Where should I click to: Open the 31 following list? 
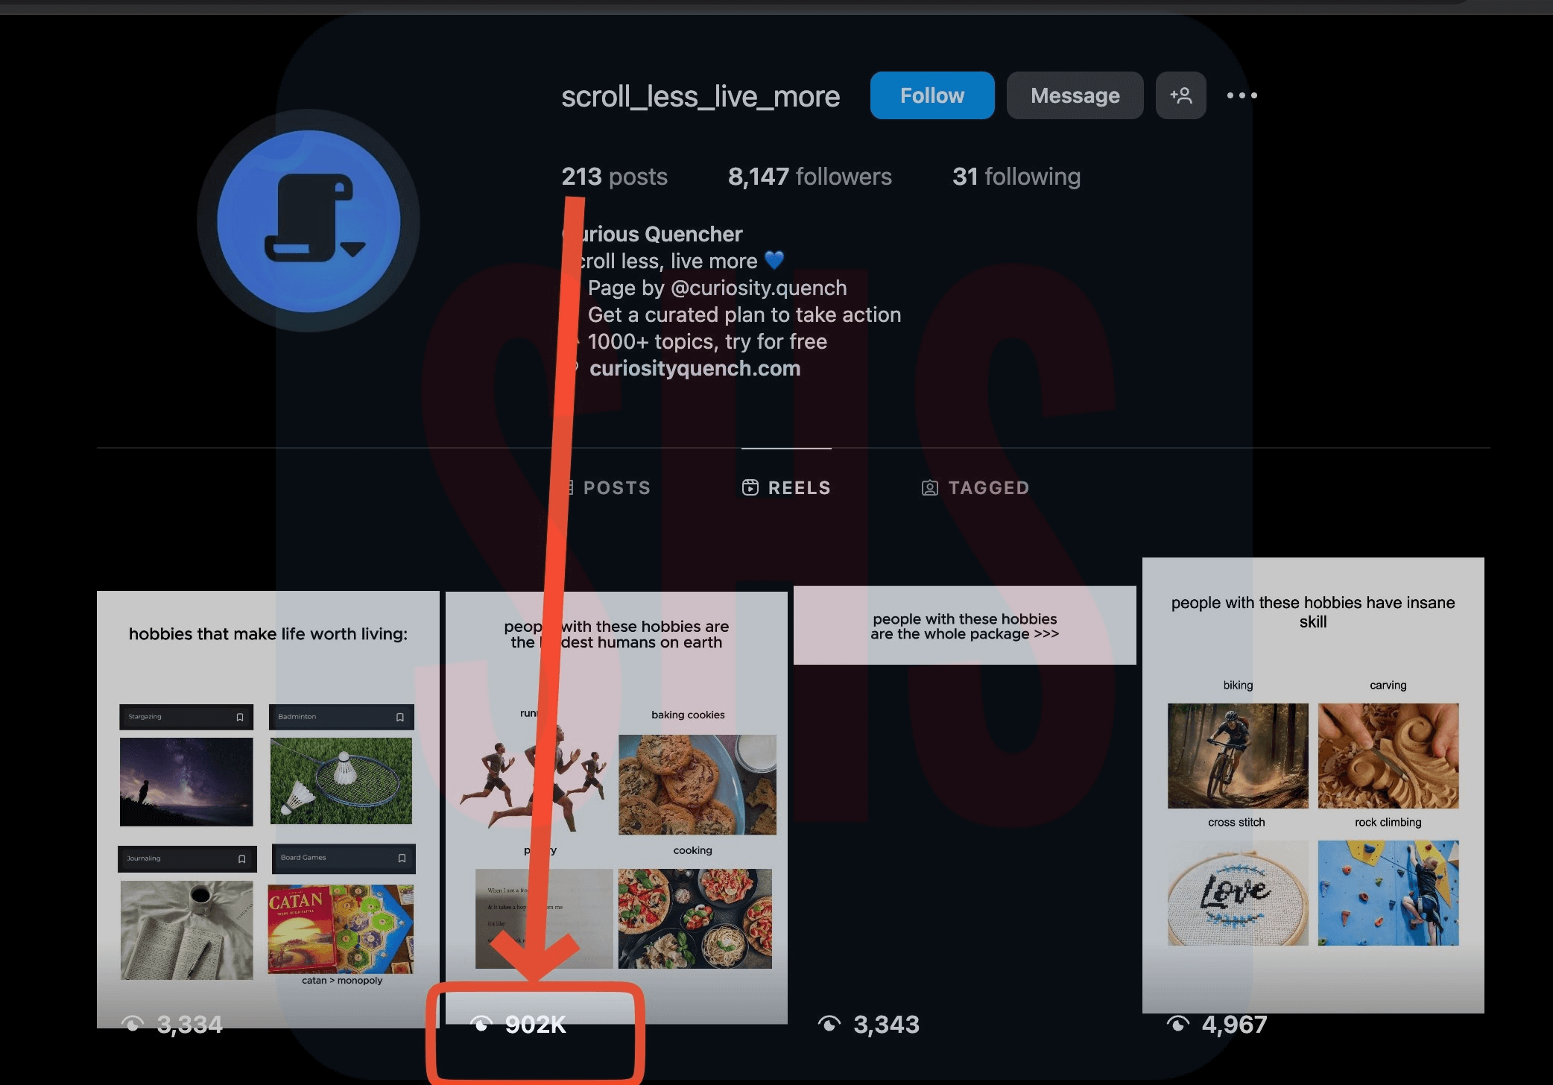click(1016, 177)
